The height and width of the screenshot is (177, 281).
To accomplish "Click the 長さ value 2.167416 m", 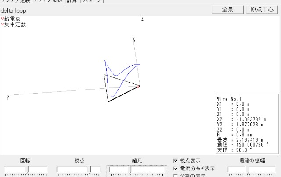I will (x=250, y=140).
